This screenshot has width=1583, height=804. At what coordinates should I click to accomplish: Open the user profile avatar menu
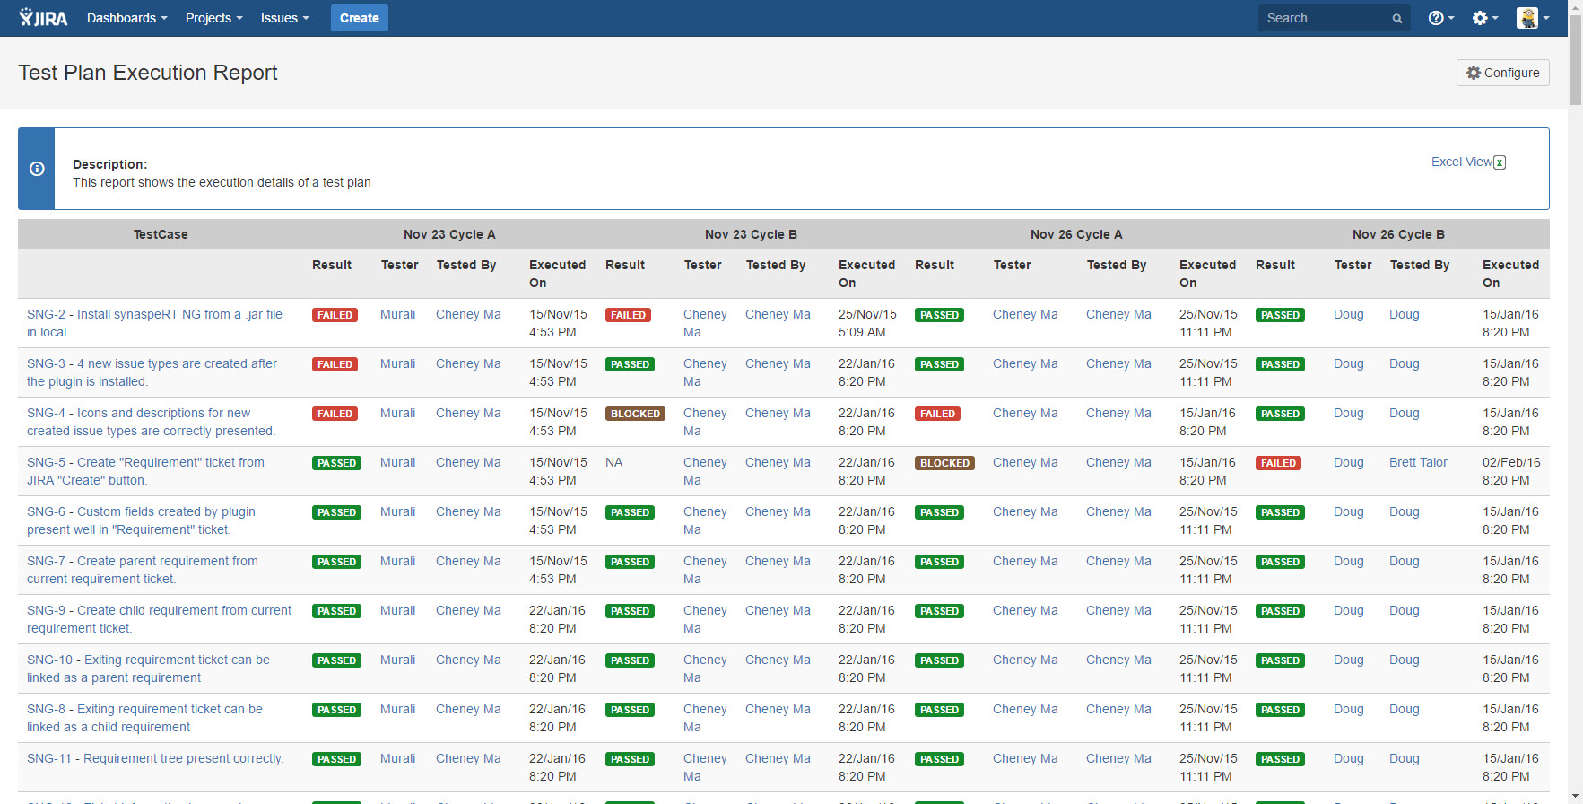pyautogui.click(x=1533, y=18)
